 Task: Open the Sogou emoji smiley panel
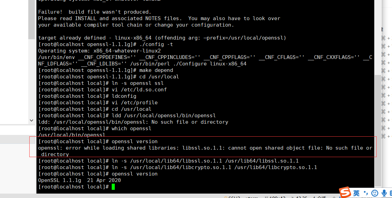point(375,193)
